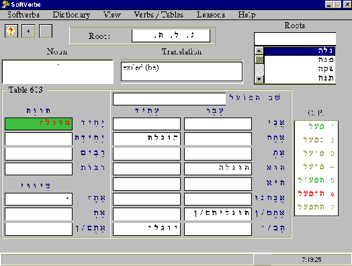Open the Help menu

(247, 15)
